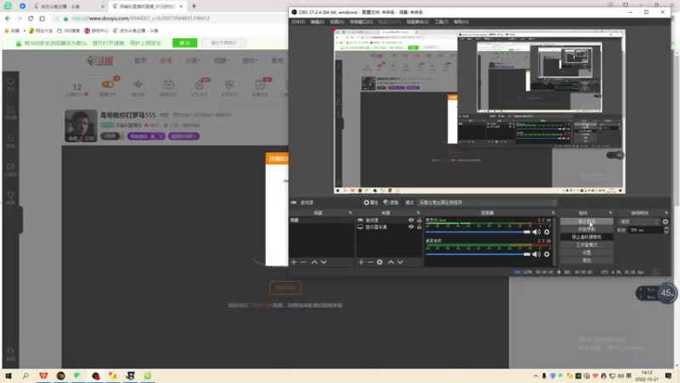The image size is (680, 383).
Task: Click the green confirm button in browser banner
Action: [x=184, y=43]
